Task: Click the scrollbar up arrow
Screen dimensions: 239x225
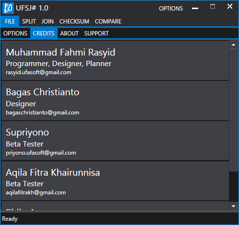Action: [x=233, y=45]
